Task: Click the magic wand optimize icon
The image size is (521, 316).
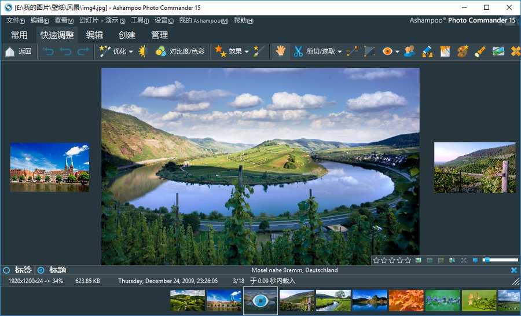Action: (x=105, y=52)
